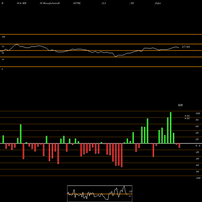Screen dimensions: 202x202
Task: Click the longest red histogram bar
Action: (122, 155)
